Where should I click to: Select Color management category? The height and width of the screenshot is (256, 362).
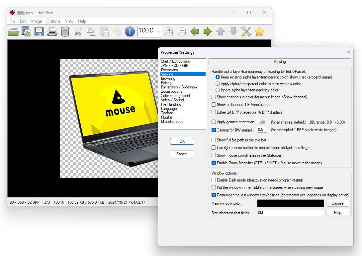(x=175, y=96)
